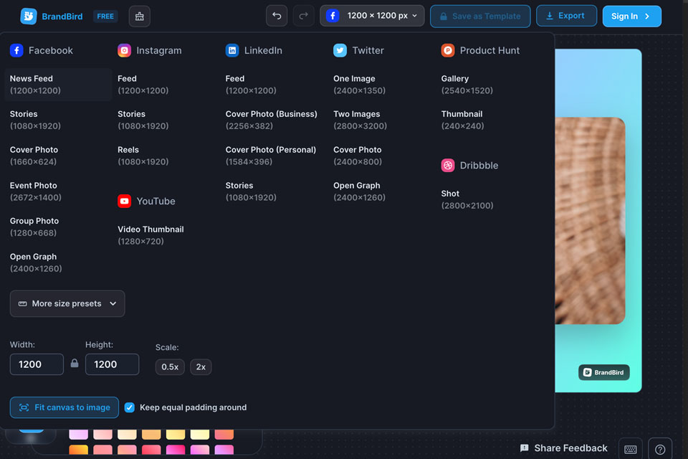Click the YouTube logo icon
The height and width of the screenshot is (459, 688).
[x=124, y=201]
